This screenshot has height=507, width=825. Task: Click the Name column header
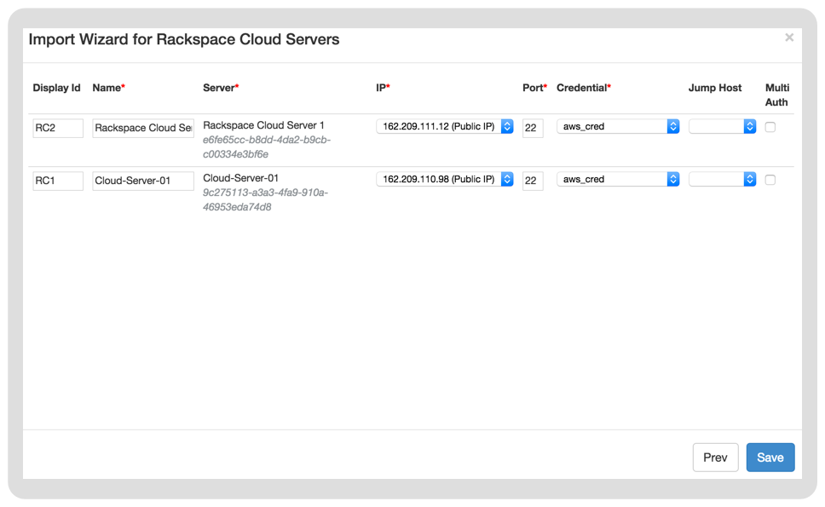[108, 88]
